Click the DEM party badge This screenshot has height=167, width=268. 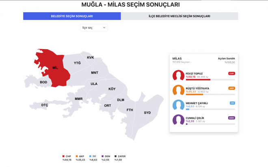(x=232, y=117)
